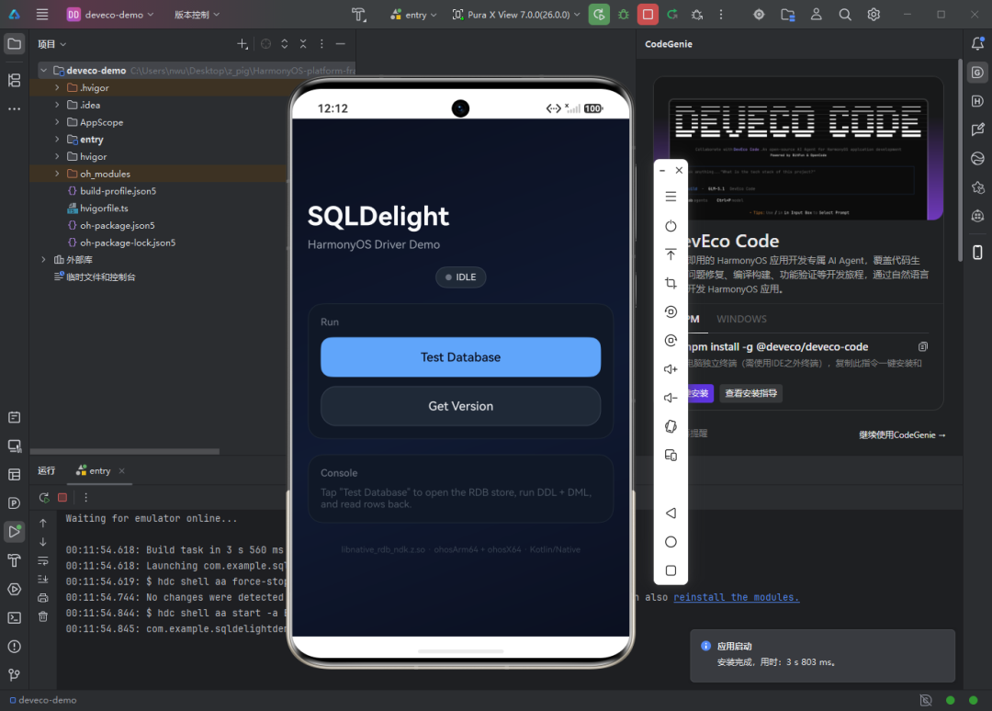Stop the running app with the red square in top toolbar
The width and height of the screenshot is (992, 711).
(x=648, y=15)
